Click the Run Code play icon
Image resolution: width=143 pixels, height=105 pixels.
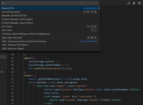coord(134,3)
